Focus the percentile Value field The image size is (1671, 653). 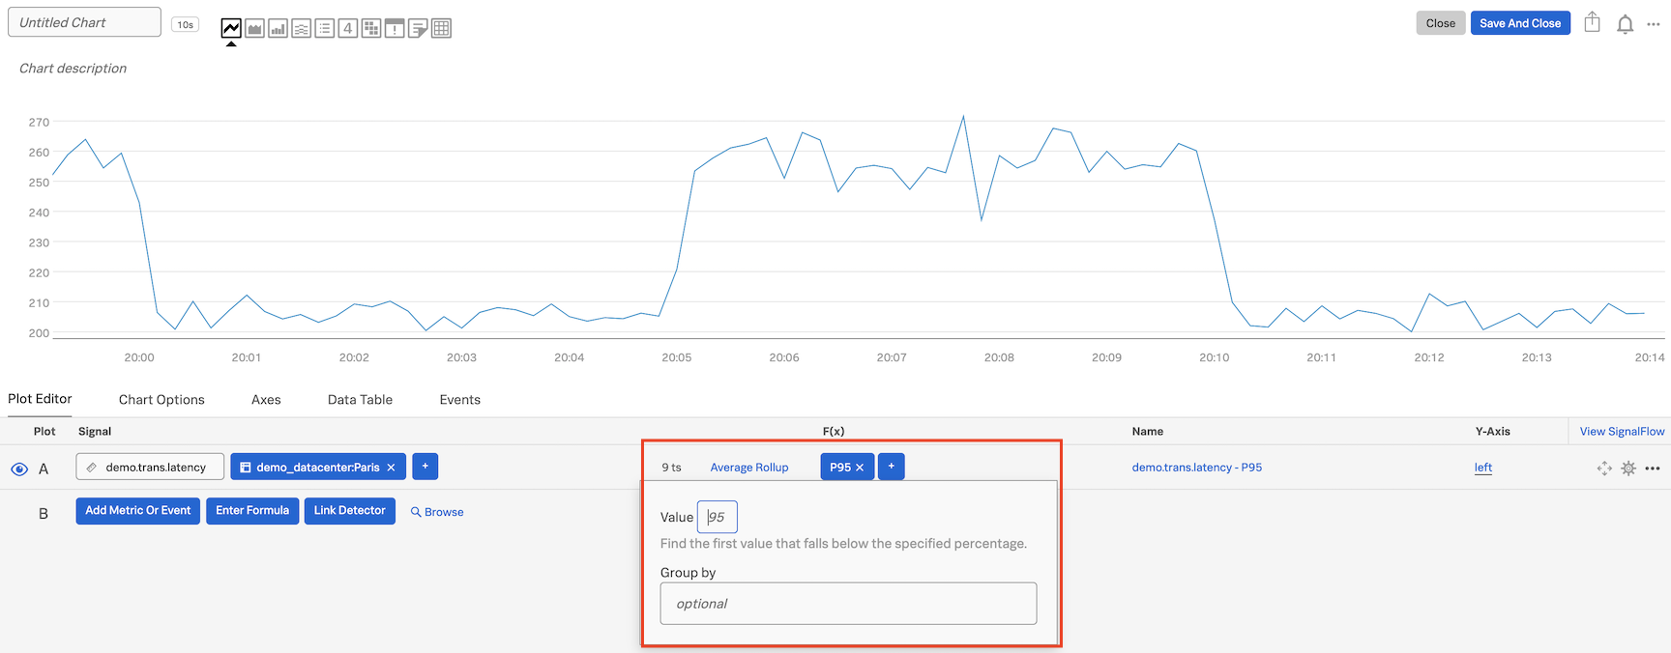tap(718, 517)
